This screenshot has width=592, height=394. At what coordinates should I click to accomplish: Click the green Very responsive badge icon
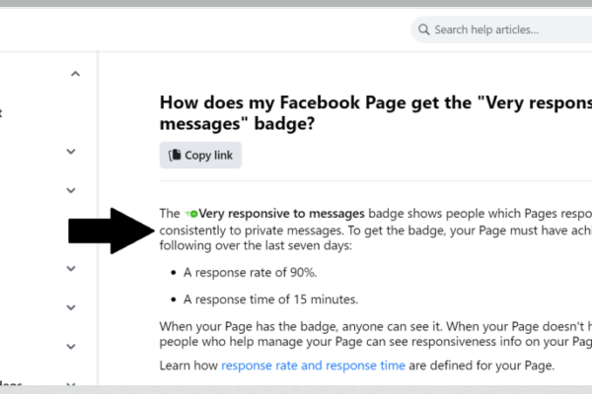pos(191,214)
